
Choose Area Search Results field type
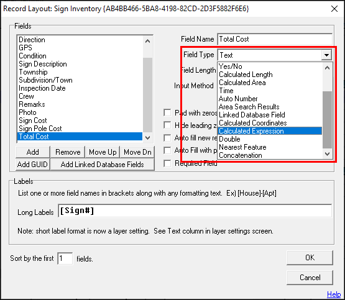click(x=270, y=107)
